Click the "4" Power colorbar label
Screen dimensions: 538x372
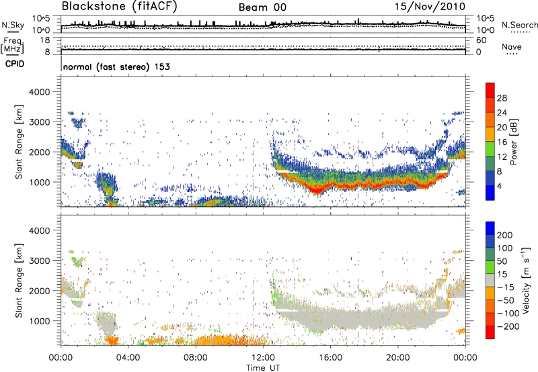click(x=499, y=186)
